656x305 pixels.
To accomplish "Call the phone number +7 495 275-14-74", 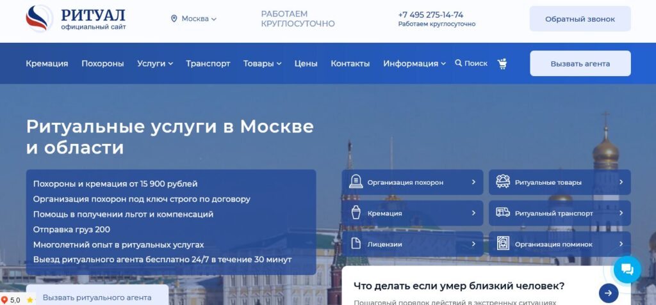I will pyautogui.click(x=430, y=15).
